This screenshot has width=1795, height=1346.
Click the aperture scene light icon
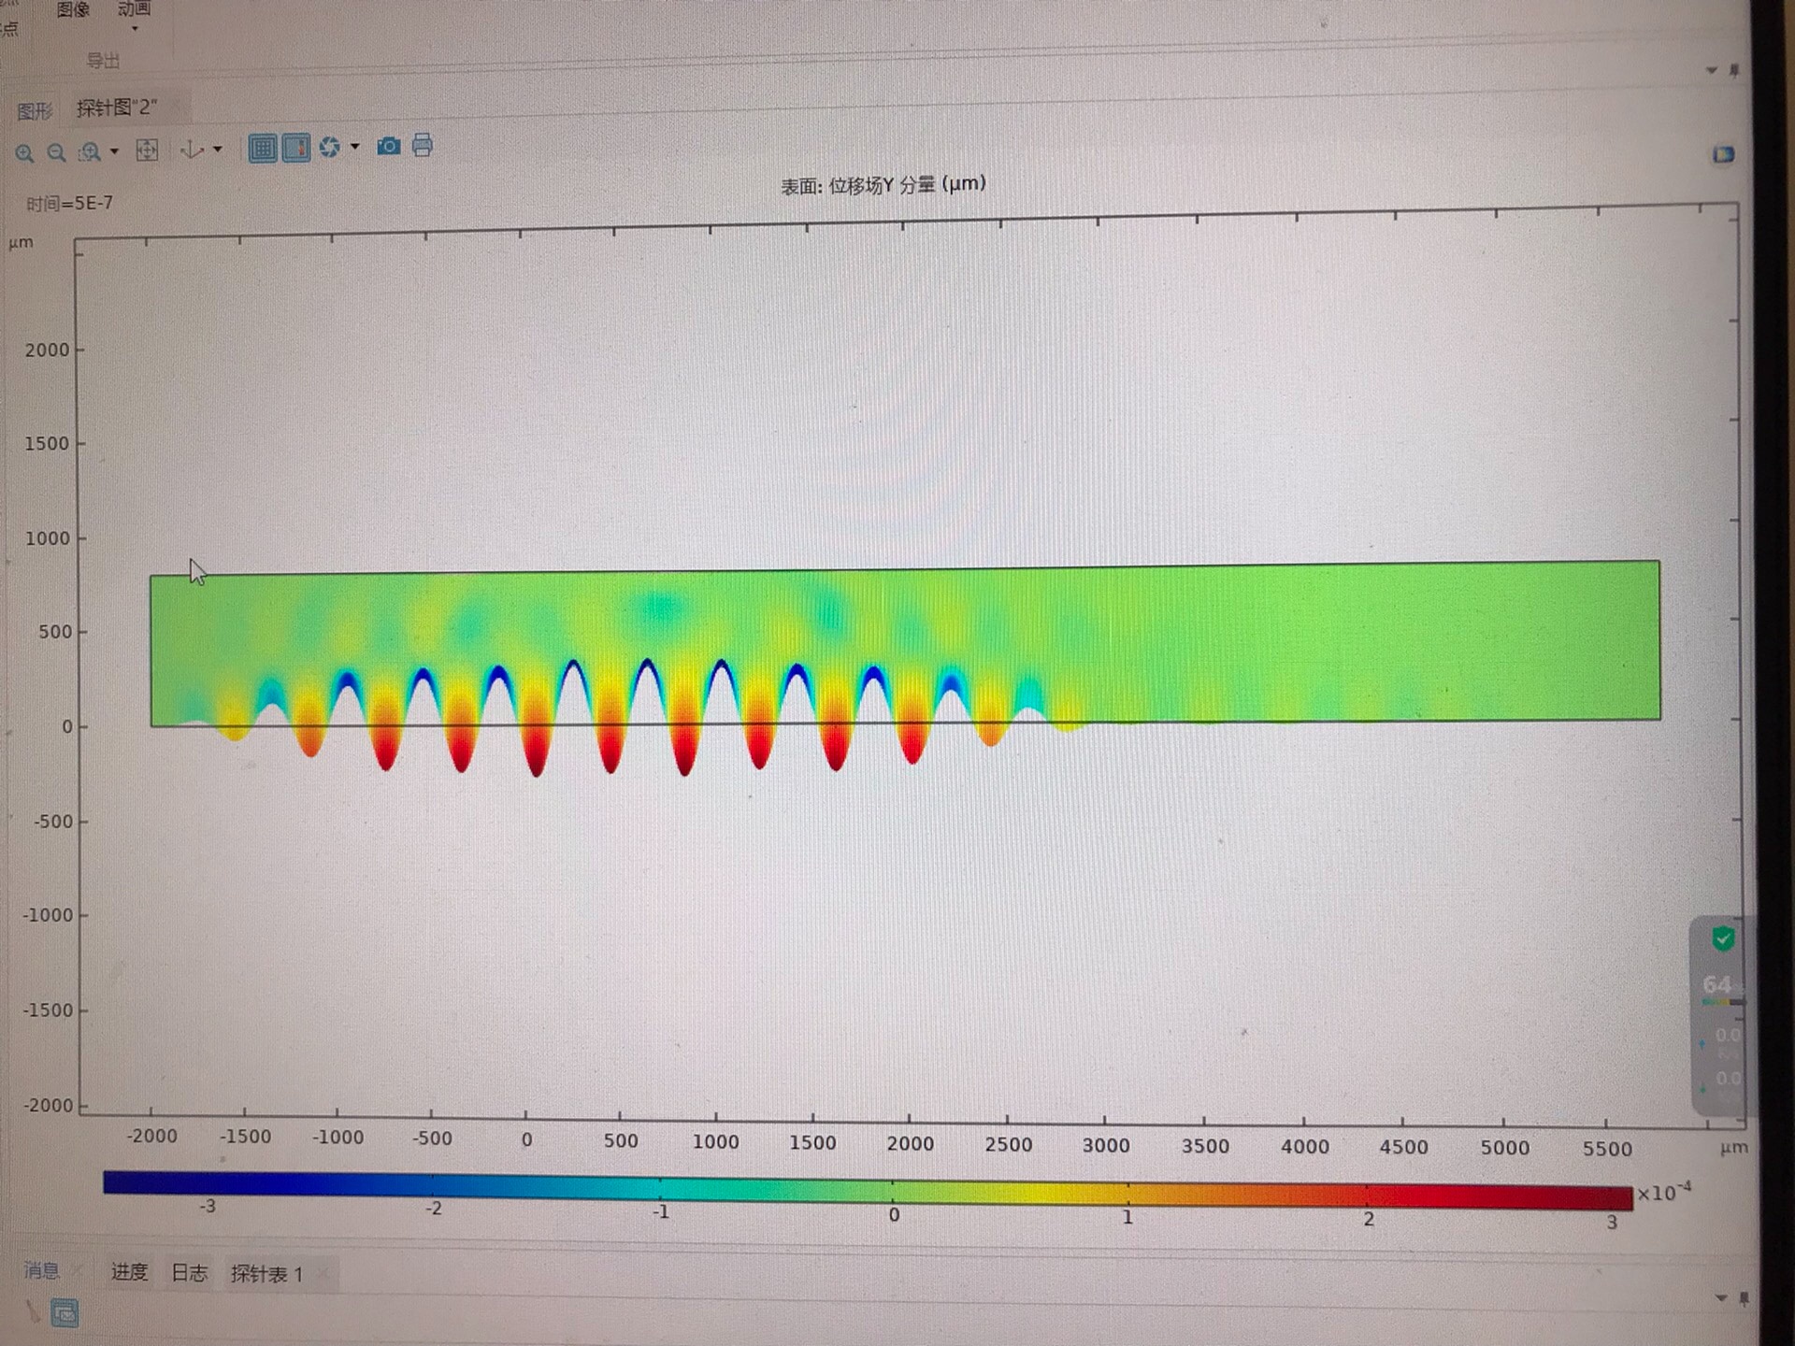pos(329,147)
